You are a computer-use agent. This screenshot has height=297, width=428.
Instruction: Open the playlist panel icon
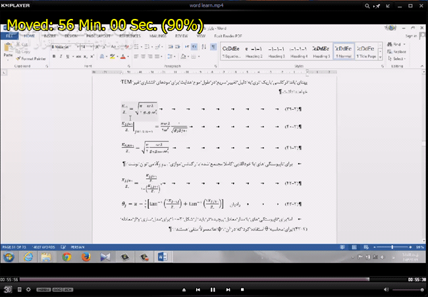(x=18, y=289)
